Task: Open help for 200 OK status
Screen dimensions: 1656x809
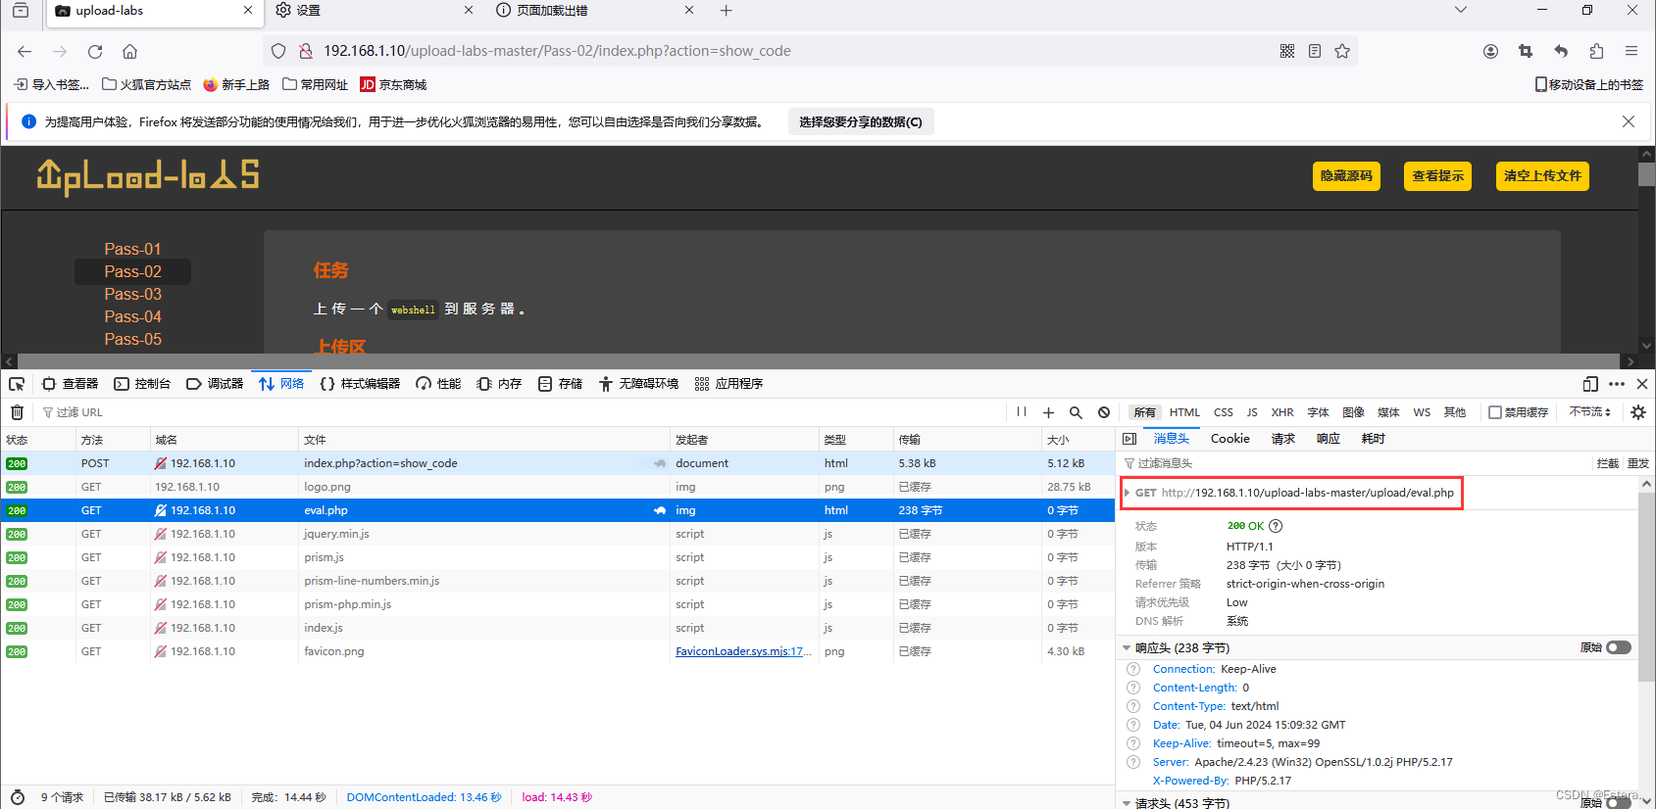Action: pos(1276,526)
